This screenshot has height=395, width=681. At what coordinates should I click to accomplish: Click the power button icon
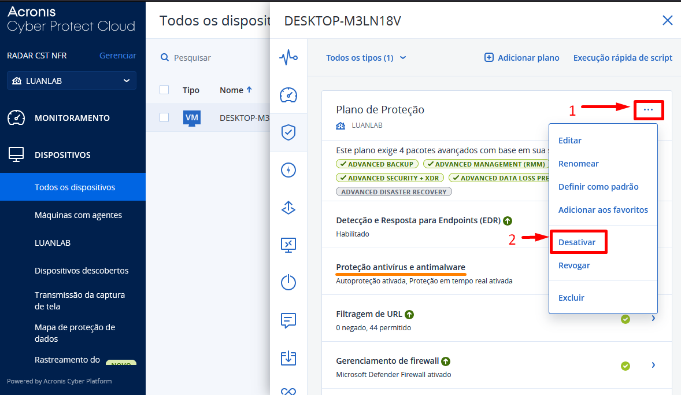288,282
